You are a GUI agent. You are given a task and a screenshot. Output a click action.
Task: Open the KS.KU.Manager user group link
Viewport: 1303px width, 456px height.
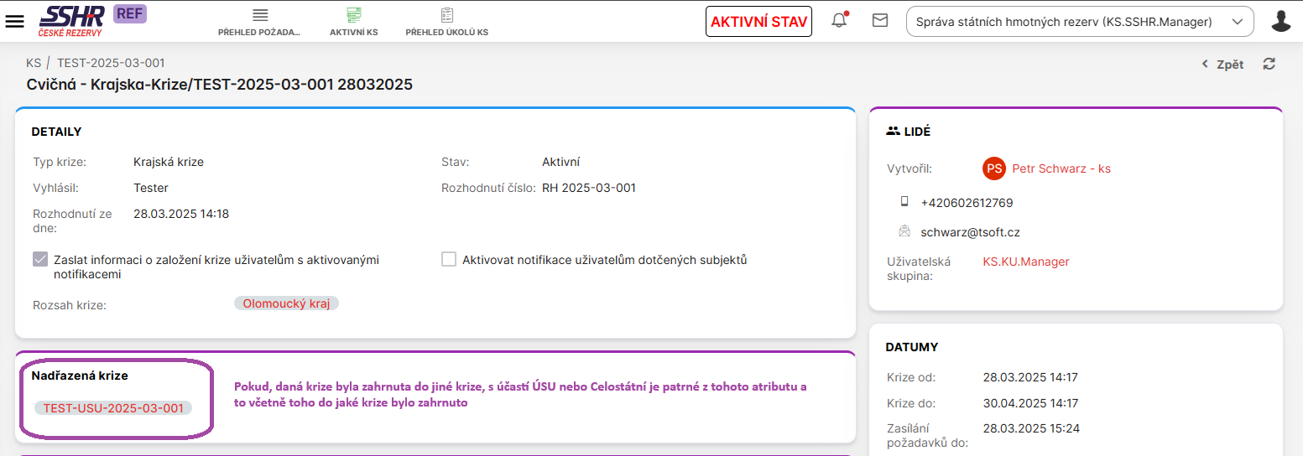[1025, 262]
